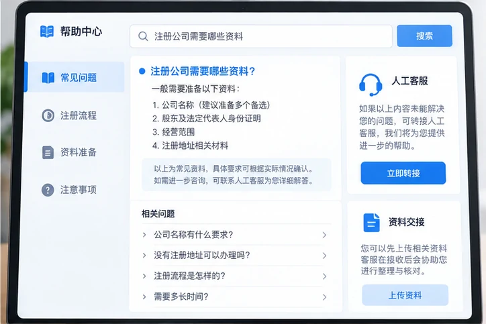Screen dimensions: 486x324
Task: Click the headset icon in 人工客服 card
Action: coord(371,85)
